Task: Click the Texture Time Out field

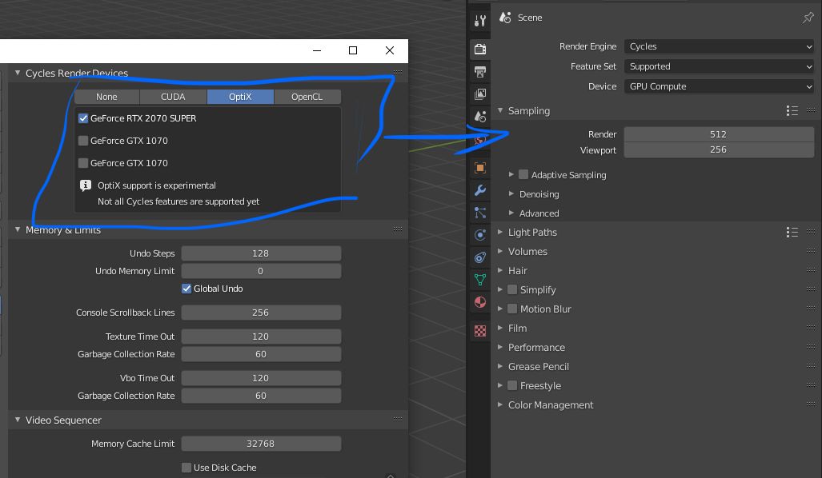Action: [261, 337]
